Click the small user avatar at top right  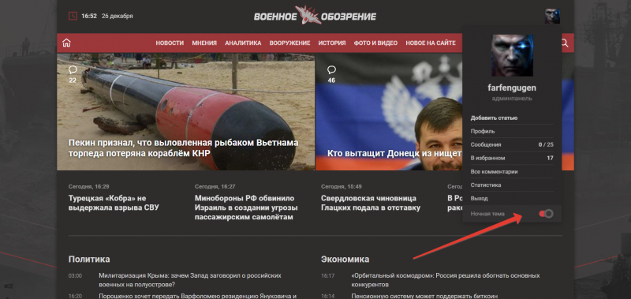point(553,16)
